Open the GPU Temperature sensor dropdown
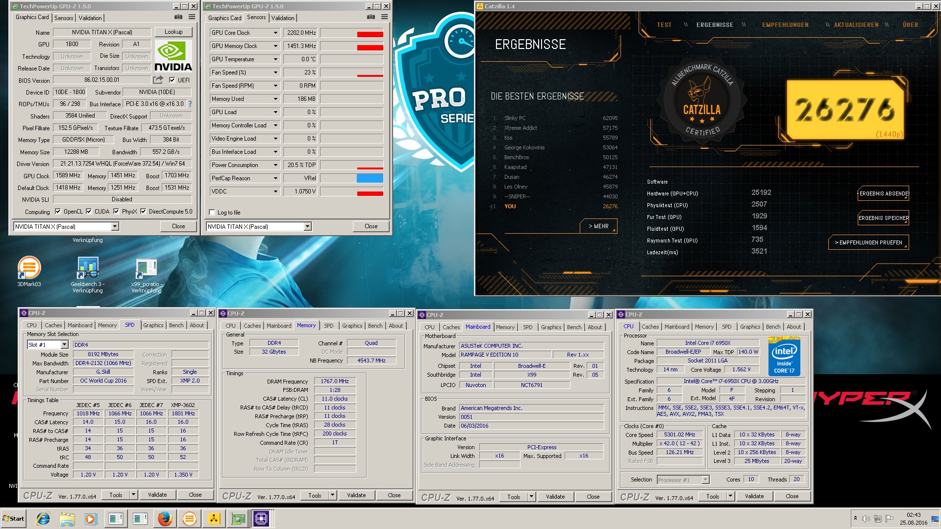 (275, 59)
